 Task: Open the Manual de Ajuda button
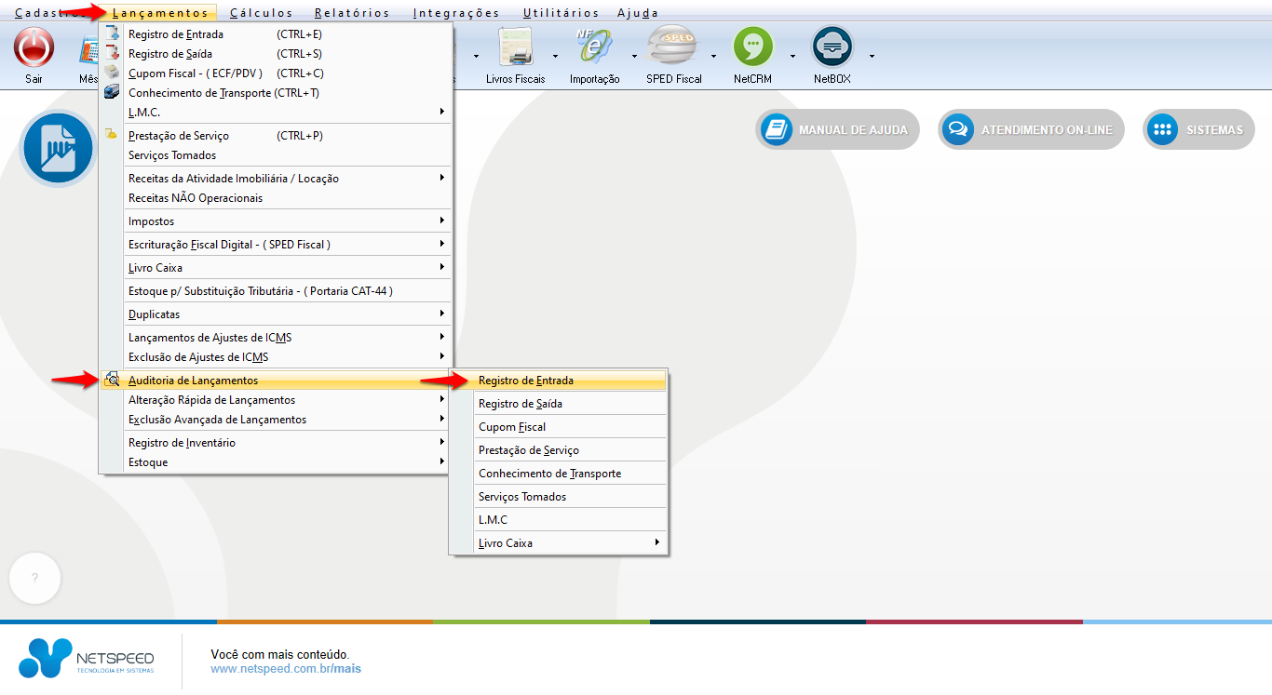click(837, 130)
